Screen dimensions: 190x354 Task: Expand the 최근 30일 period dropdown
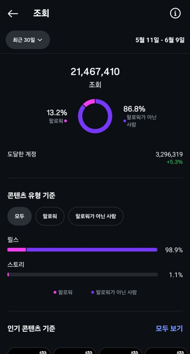[28, 40]
